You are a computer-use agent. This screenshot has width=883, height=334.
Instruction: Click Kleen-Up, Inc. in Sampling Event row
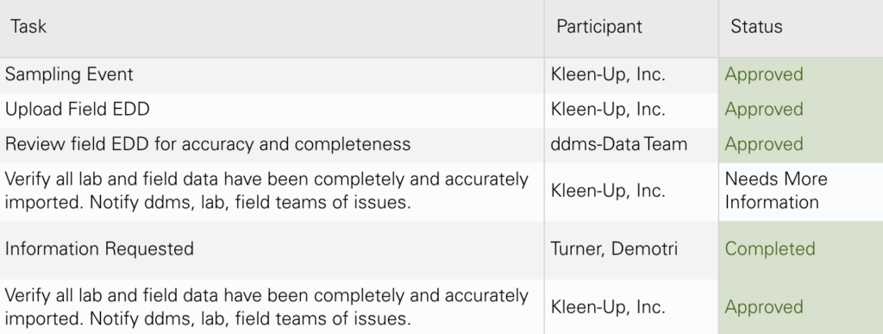608,74
